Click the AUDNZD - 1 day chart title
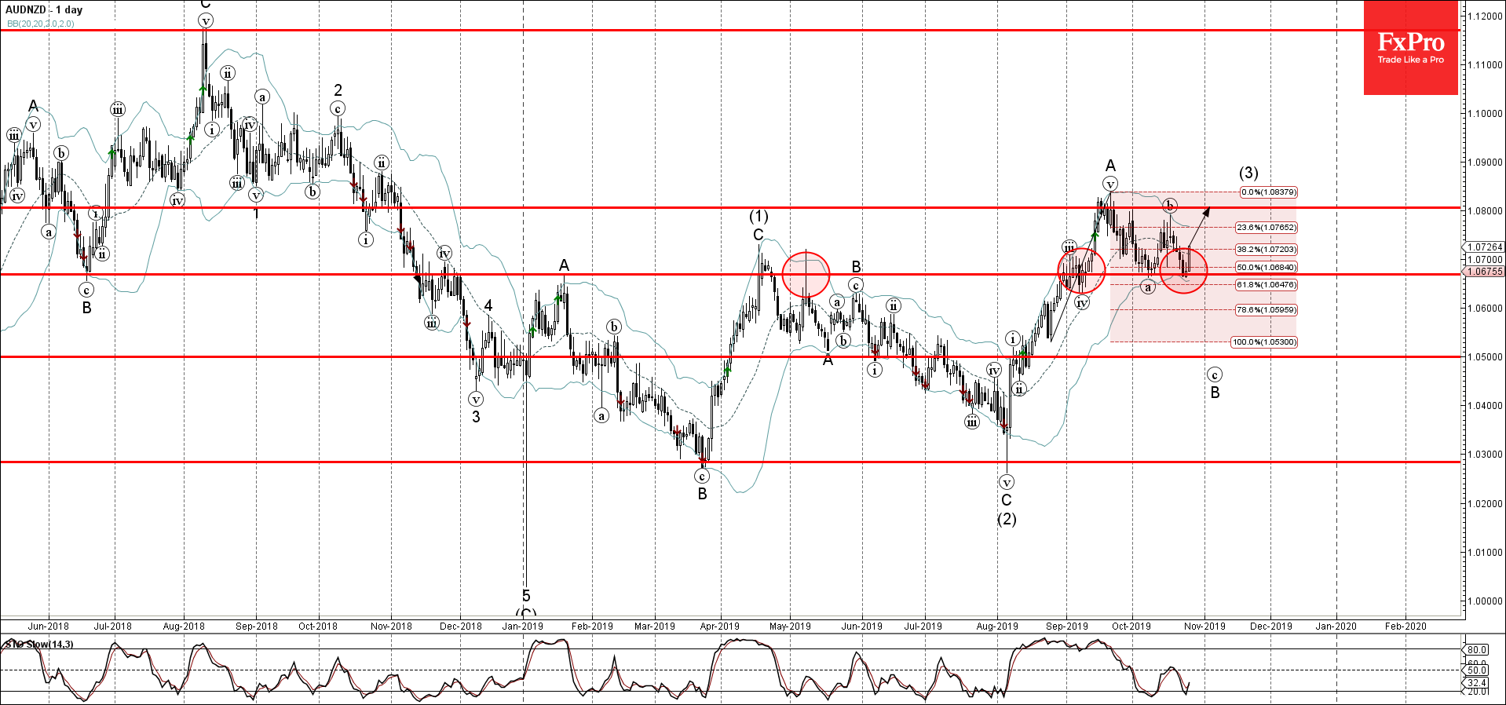The image size is (1506, 705). point(44,9)
